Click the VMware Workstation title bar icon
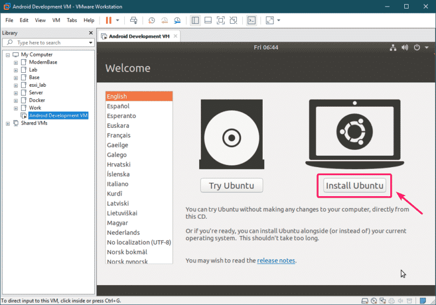This screenshot has height=305, width=436. (7, 6)
